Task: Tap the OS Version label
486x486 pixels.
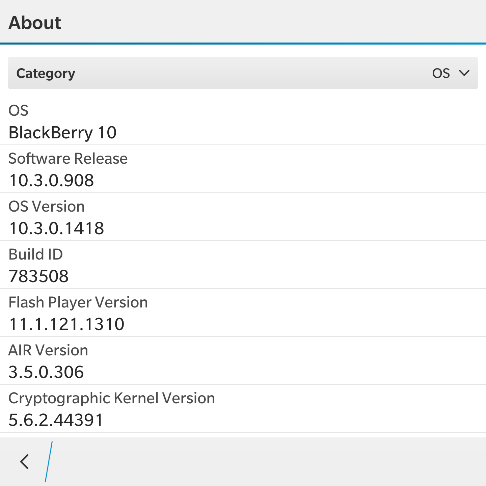Action: click(47, 207)
